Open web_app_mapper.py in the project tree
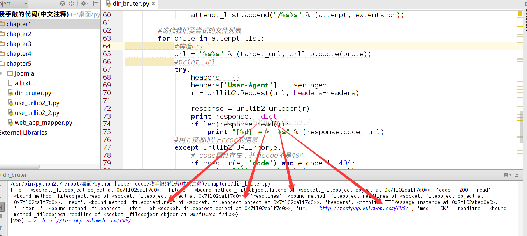This screenshot has height=236, width=527. tap(44, 123)
